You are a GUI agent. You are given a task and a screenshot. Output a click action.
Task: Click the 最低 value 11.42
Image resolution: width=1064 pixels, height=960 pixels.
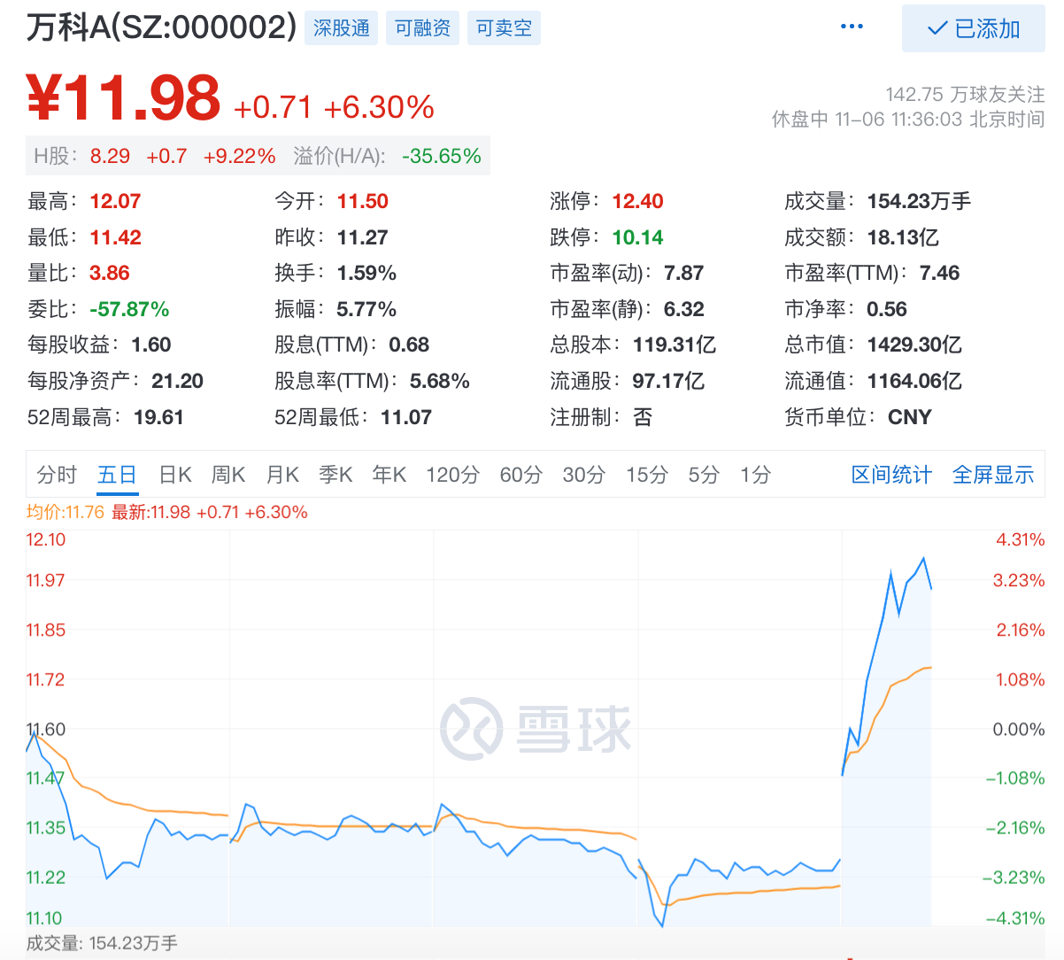[115, 237]
